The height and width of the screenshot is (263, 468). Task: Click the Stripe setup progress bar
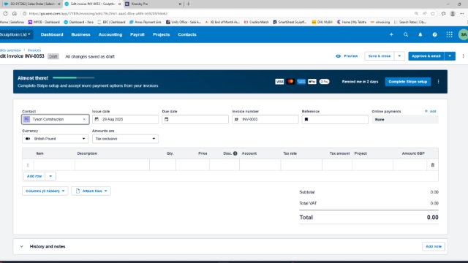pos(73,78)
